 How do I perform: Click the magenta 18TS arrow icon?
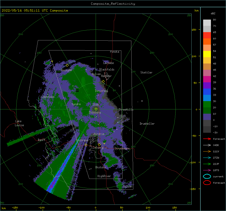tap(207, 170)
